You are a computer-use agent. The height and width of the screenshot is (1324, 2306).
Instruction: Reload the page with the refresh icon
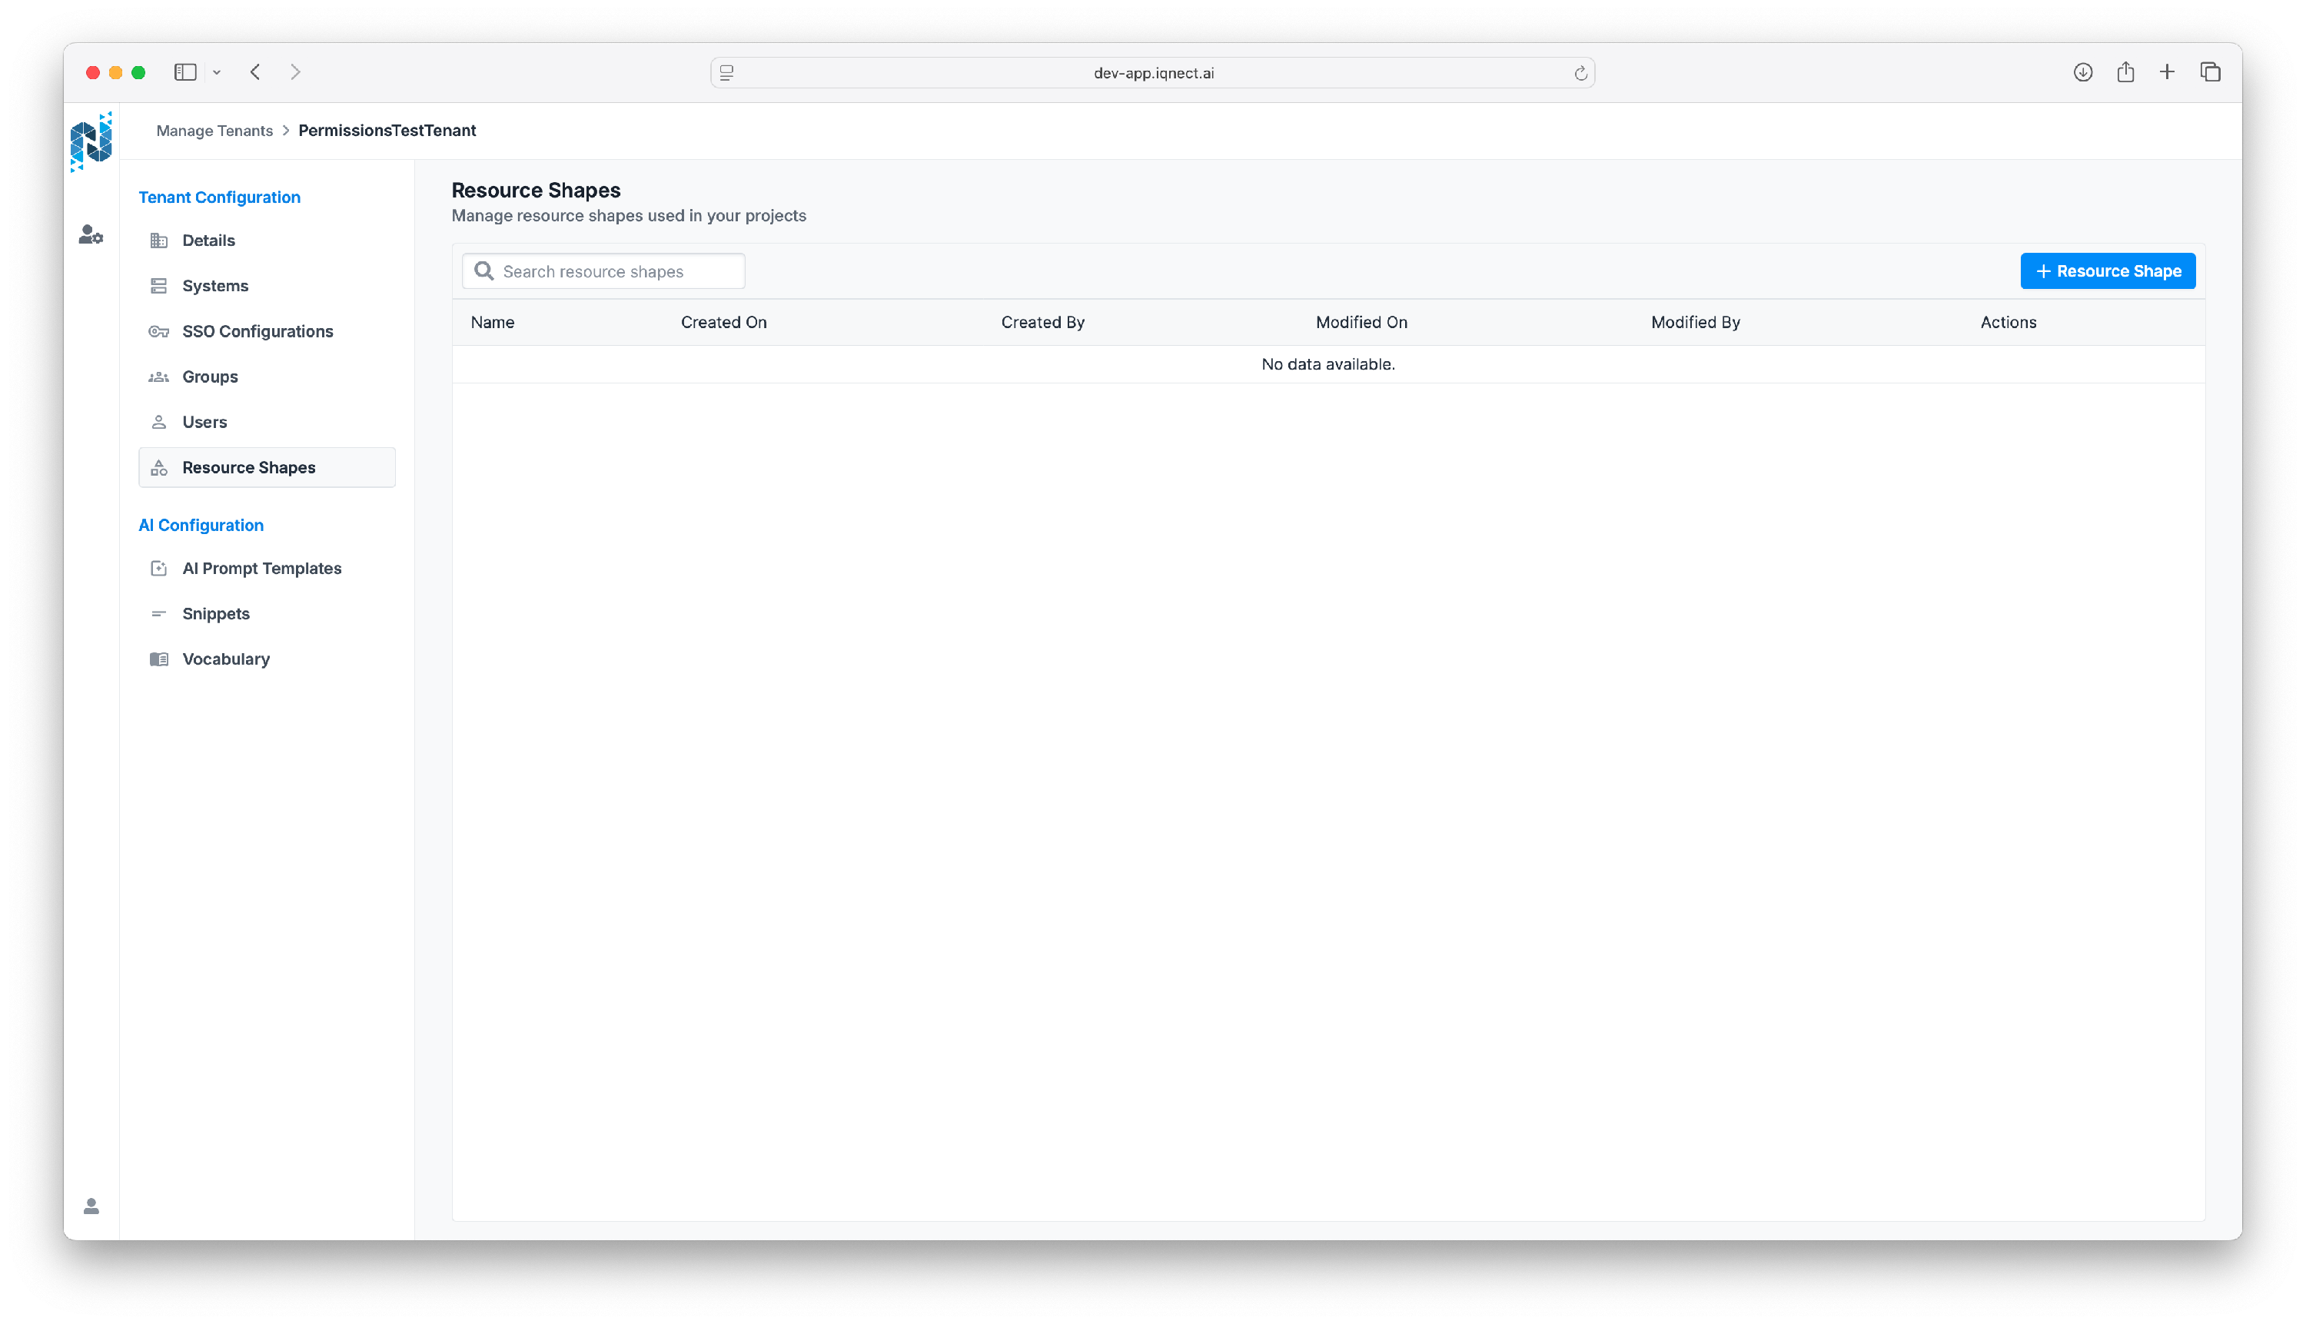(1580, 73)
